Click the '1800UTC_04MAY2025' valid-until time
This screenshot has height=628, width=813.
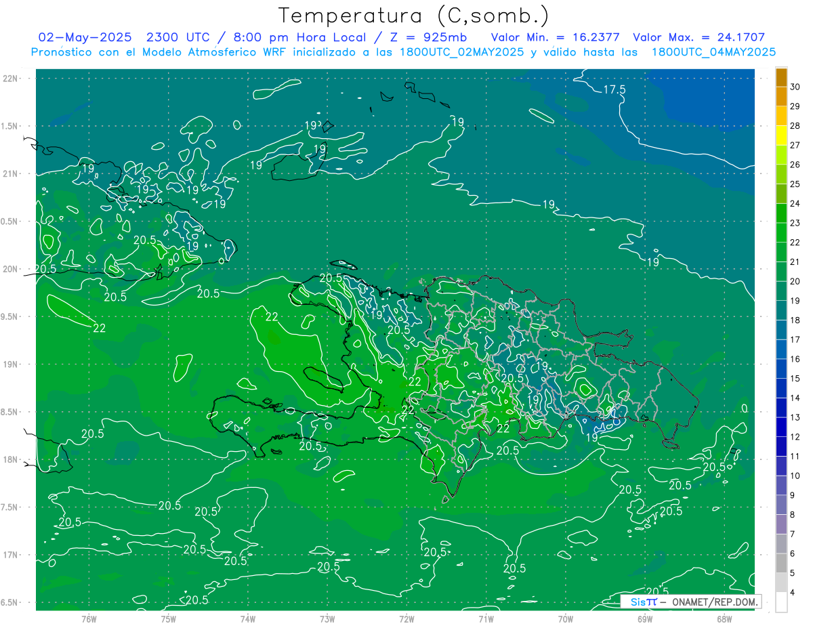[713, 52]
